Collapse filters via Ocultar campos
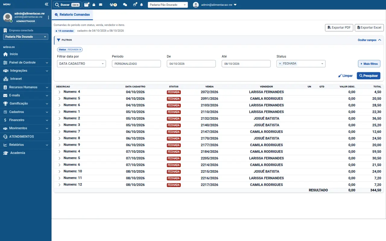 (x=369, y=40)
